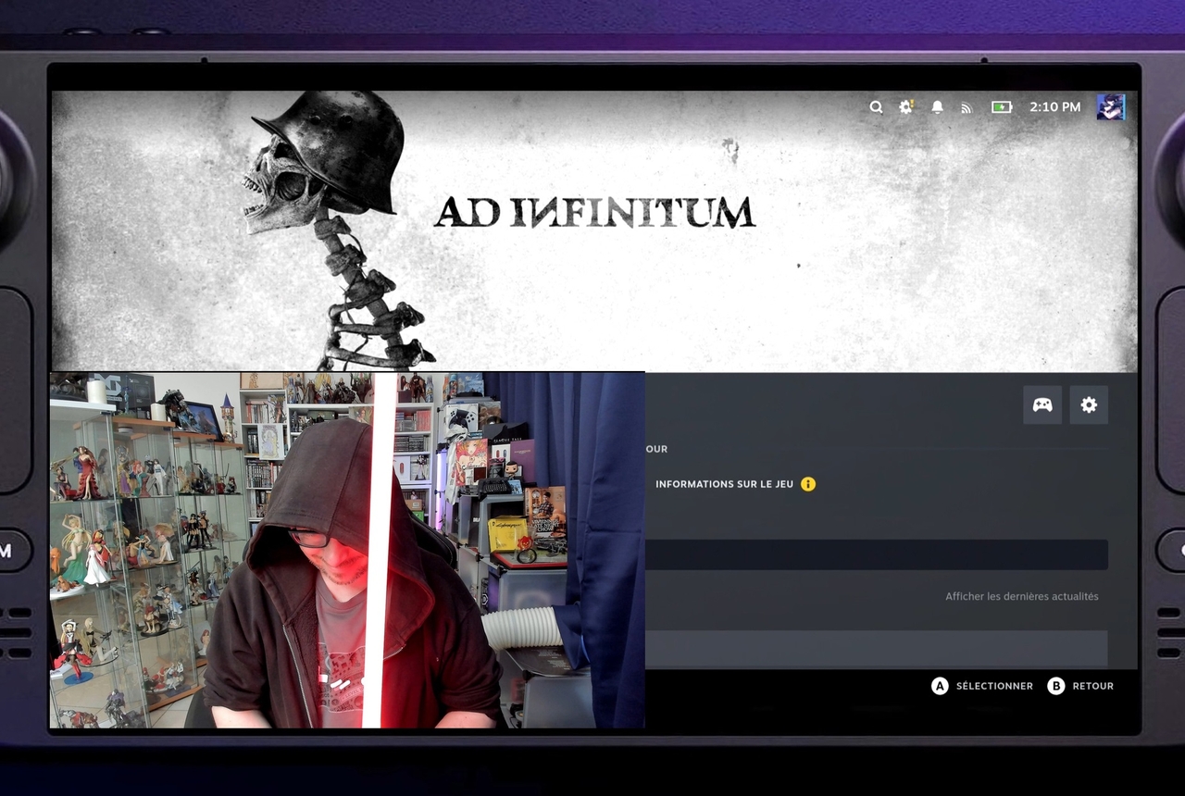This screenshot has width=1185, height=796.
Task: Open INFORMATIONS SUR LE JEU
Action: point(724,484)
